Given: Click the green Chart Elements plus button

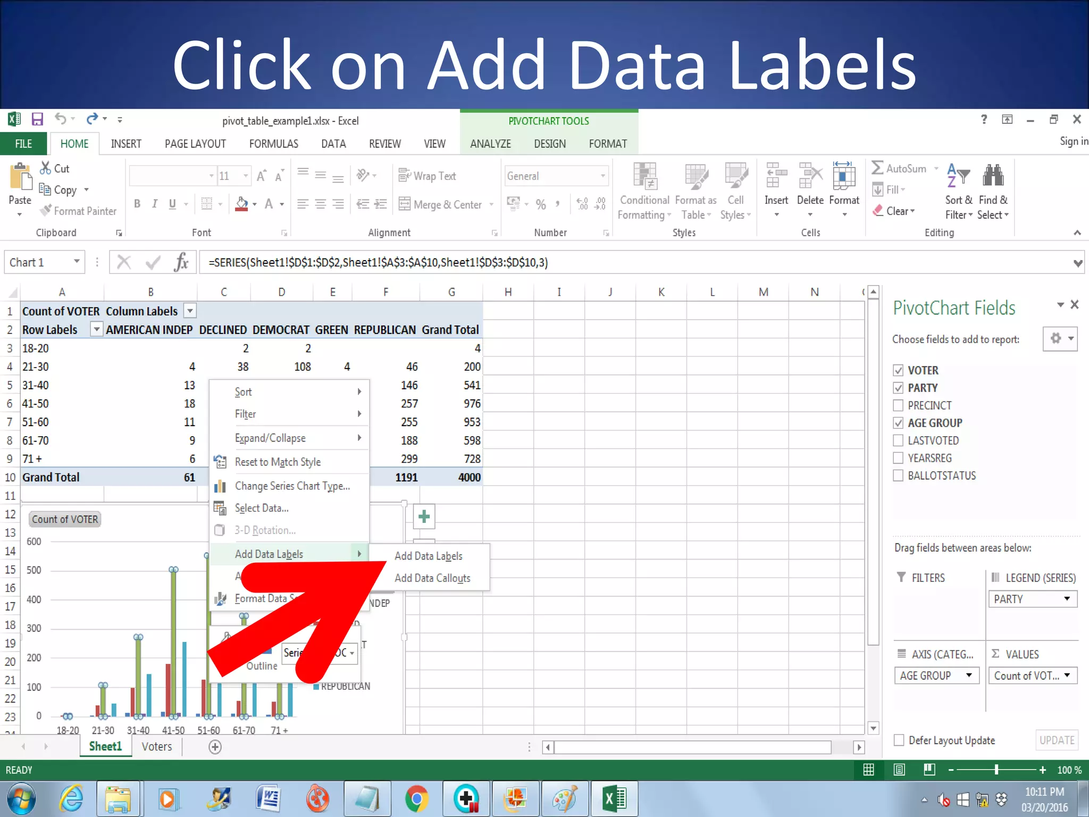Looking at the screenshot, I should pyautogui.click(x=424, y=516).
